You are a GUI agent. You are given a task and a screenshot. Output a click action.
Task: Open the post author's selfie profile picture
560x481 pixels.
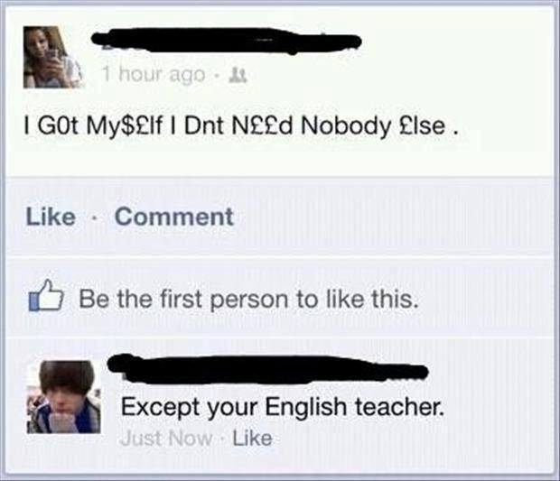point(53,57)
